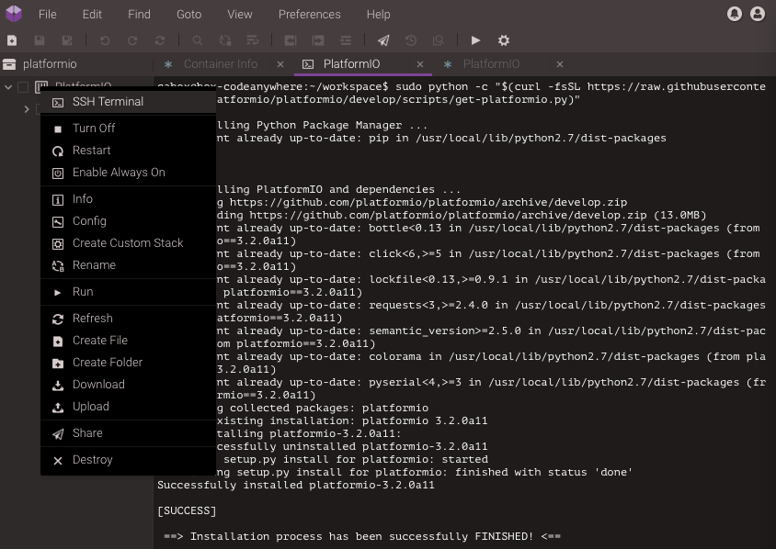The height and width of the screenshot is (549, 776).
Task: Open the Edit menu
Action: [92, 15]
